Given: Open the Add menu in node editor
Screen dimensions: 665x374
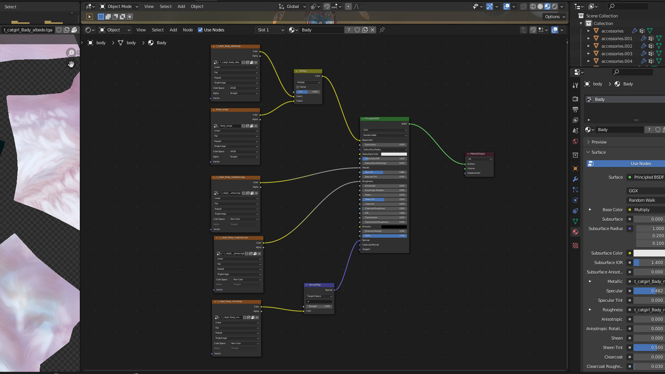Looking at the screenshot, I should click(173, 30).
